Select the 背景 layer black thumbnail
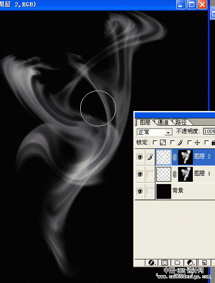215x283 pixels. [x=164, y=191]
